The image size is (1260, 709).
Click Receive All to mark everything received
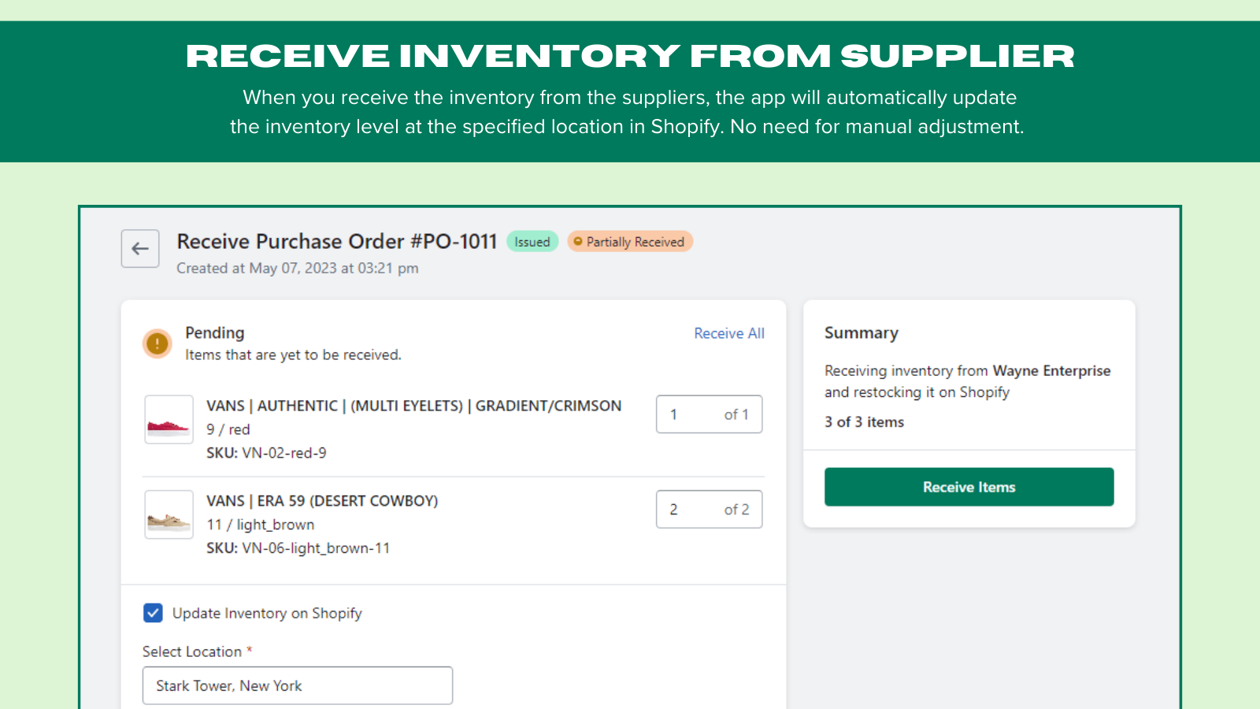728,333
